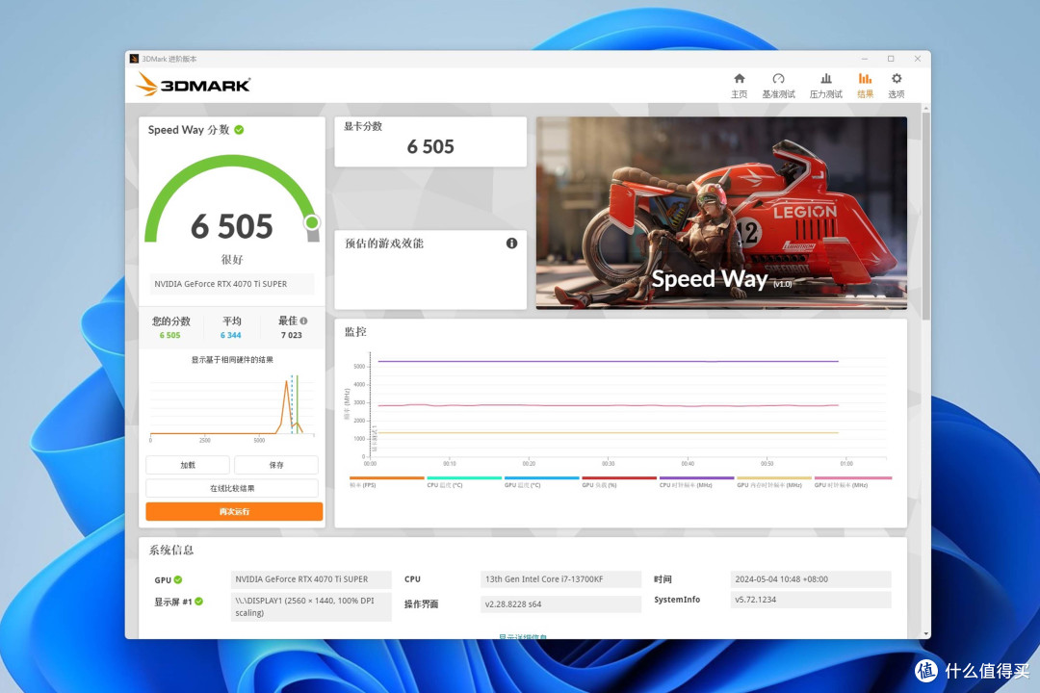Click info icon in 预估的游戏效能 card
Screen dimensions: 1040x693
click(511, 244)
